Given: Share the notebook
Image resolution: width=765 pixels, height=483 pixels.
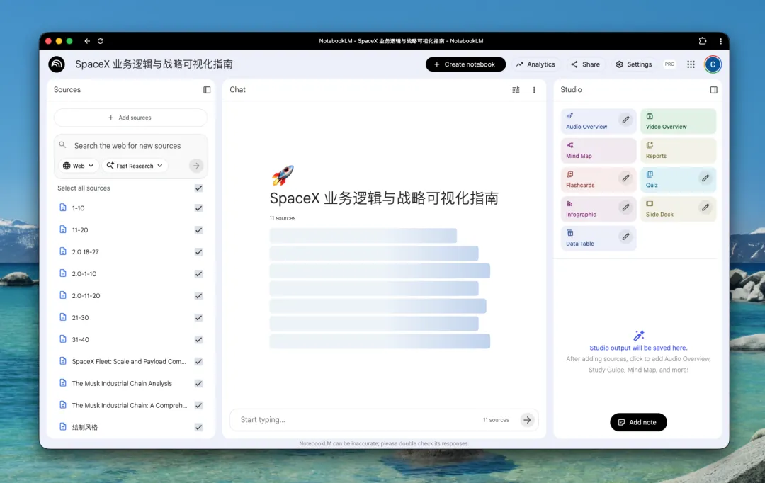Looking at the screenshot, I should [x=586, y=64].
